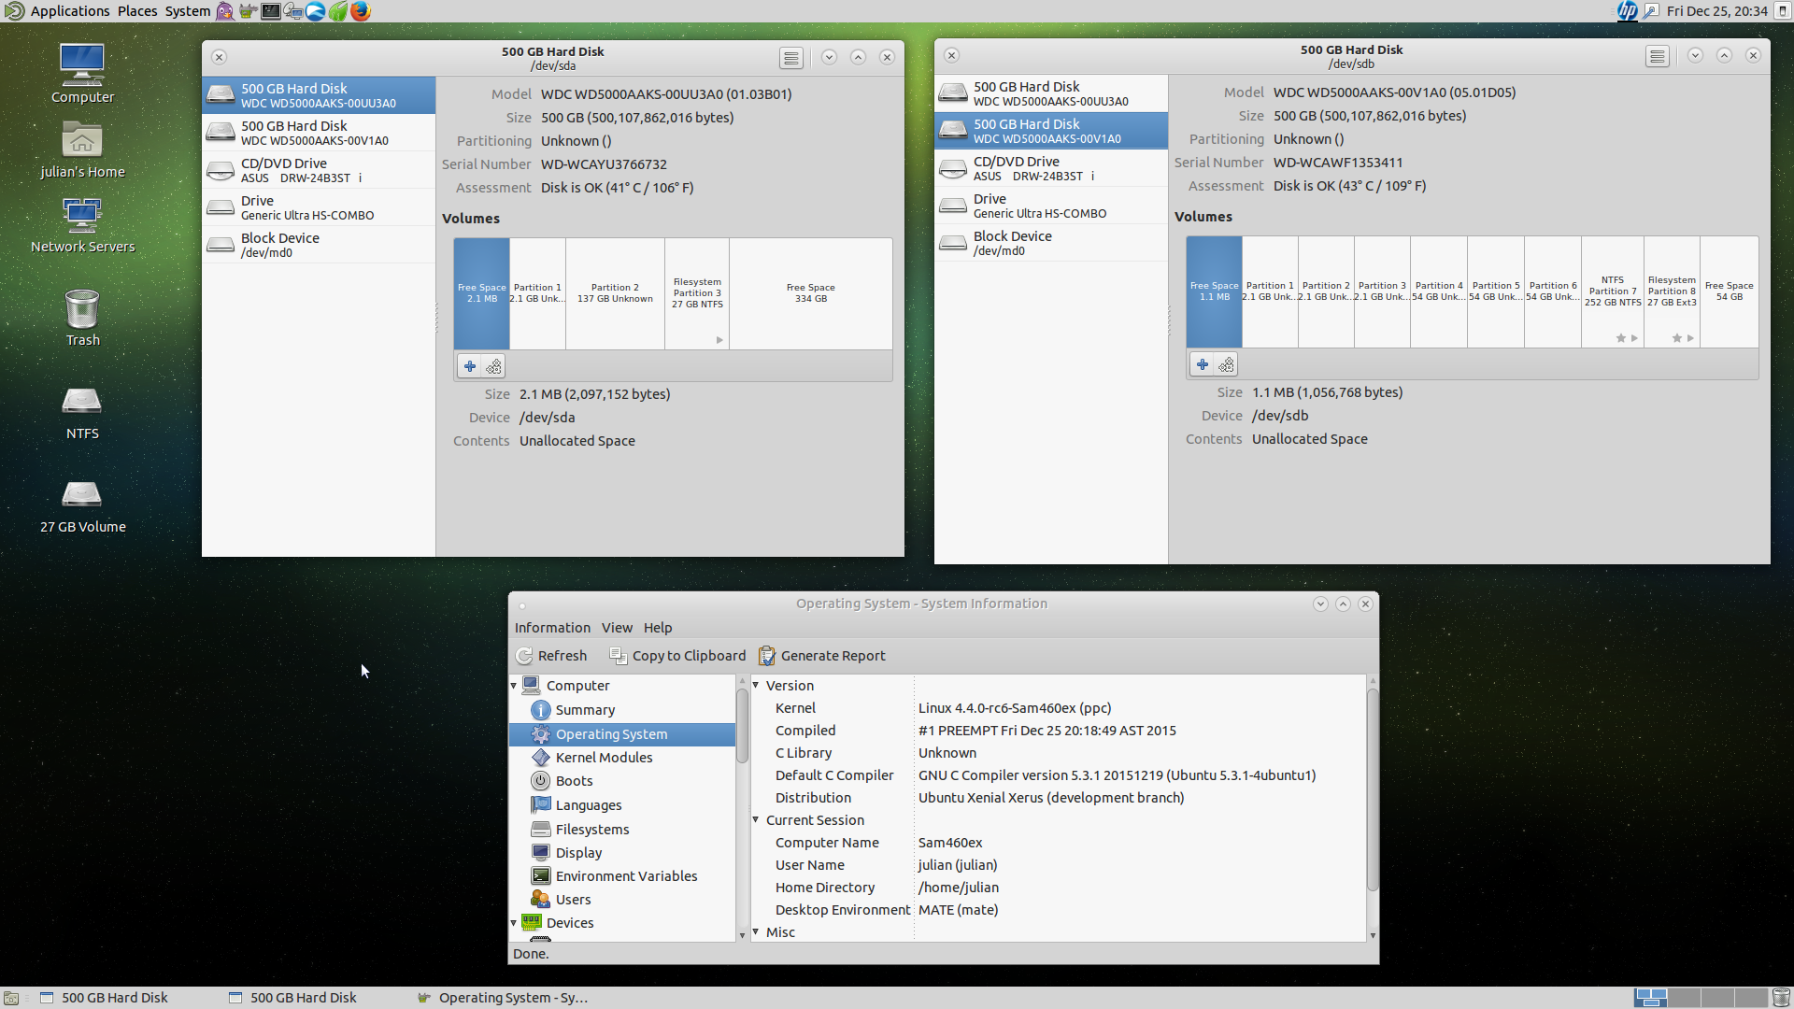Image resolution: width=1794 pixels, height=1009 pixels.
Task: Click the gears icon under /dev/sdb volumes
Action: (1226, 364)
